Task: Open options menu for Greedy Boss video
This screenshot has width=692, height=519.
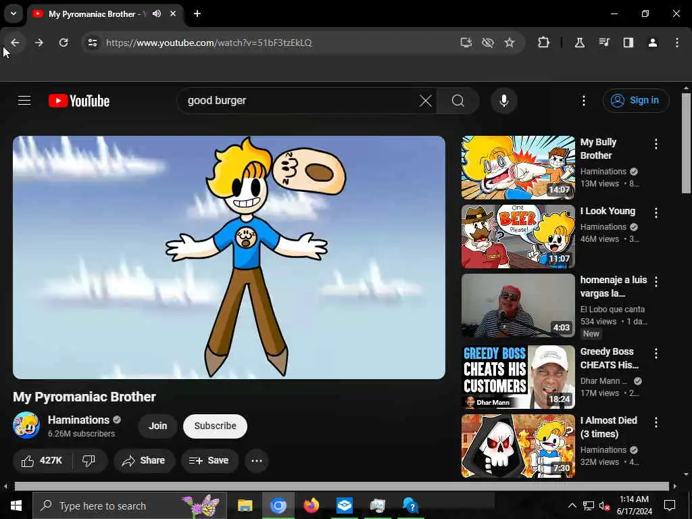Action: click(x=656, y=353)
